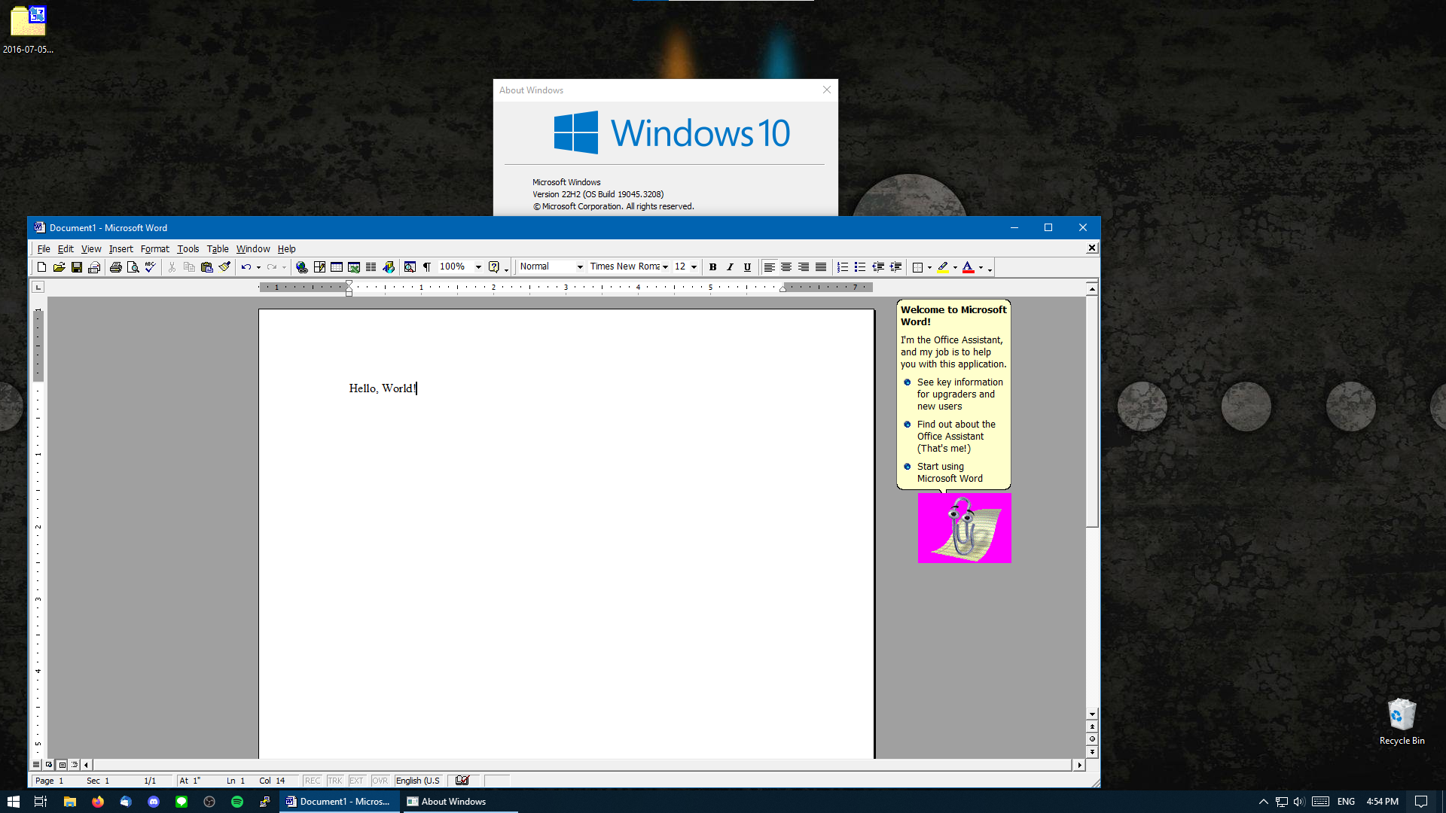Open the Times New Roman font dropdown

coord(665,267)
